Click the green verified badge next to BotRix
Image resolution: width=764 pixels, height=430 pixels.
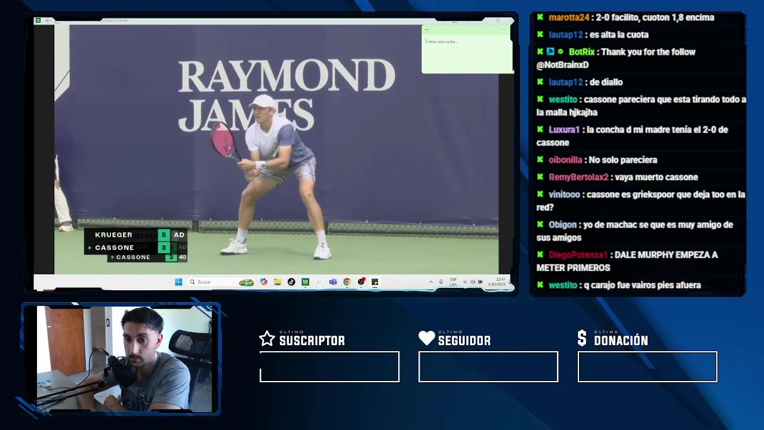coord(560,52)
